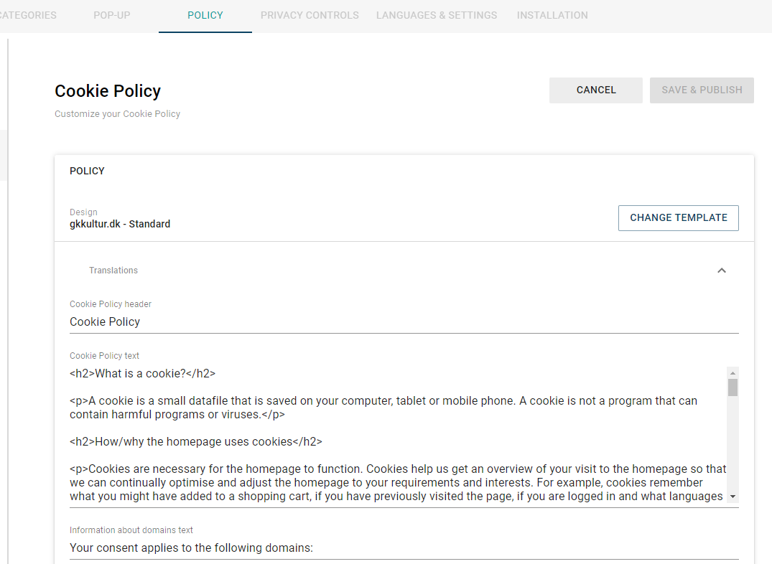Open the Installation tab

pyautogui.click(x=552, y=15)
